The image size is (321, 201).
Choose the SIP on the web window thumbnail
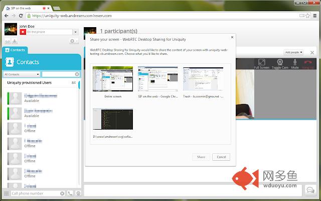[x=158, y=79]
